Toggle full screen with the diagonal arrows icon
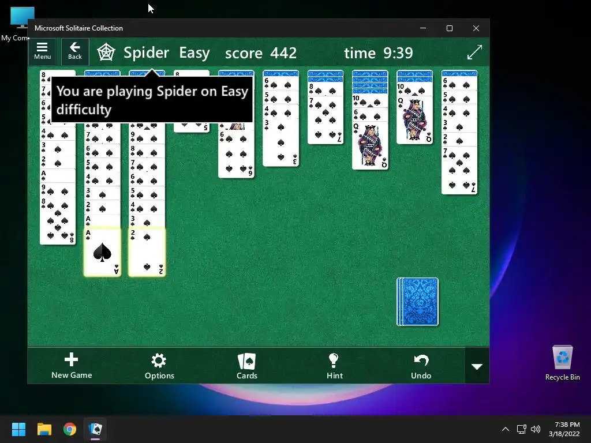This screenshot has height=443, width=591. pos(474,52)
